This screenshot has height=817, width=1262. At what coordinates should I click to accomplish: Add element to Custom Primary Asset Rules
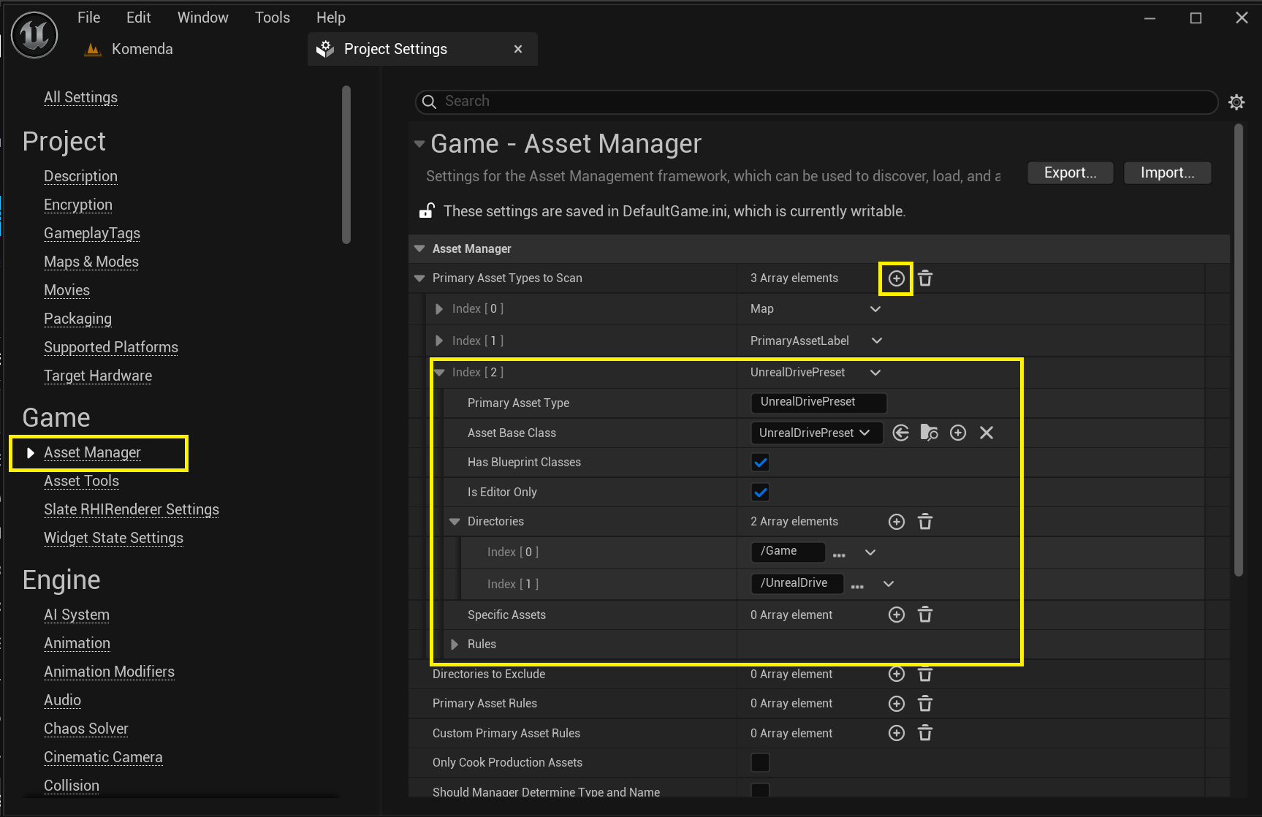click(897, 733)
